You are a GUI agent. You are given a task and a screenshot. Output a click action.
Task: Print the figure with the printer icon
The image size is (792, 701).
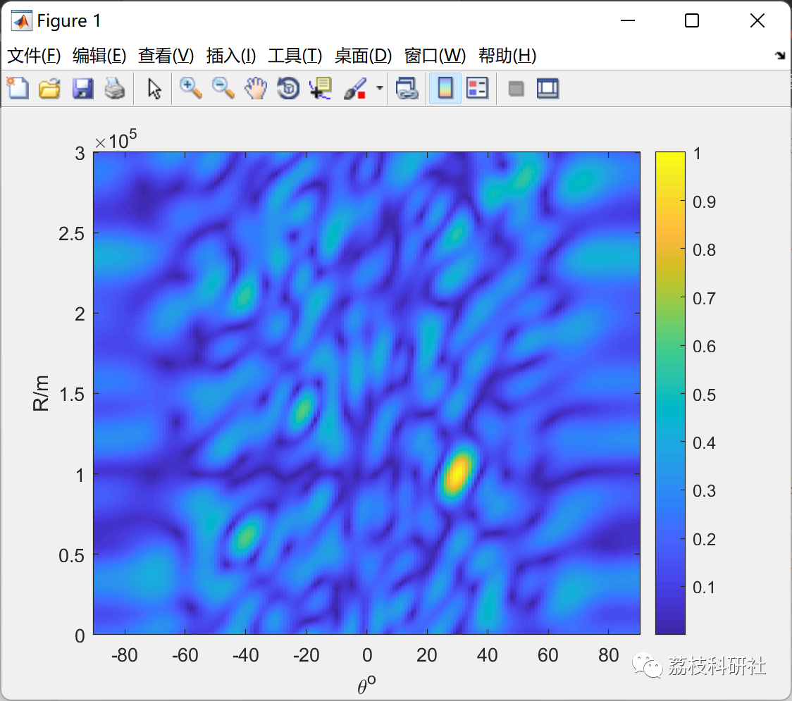115,88
